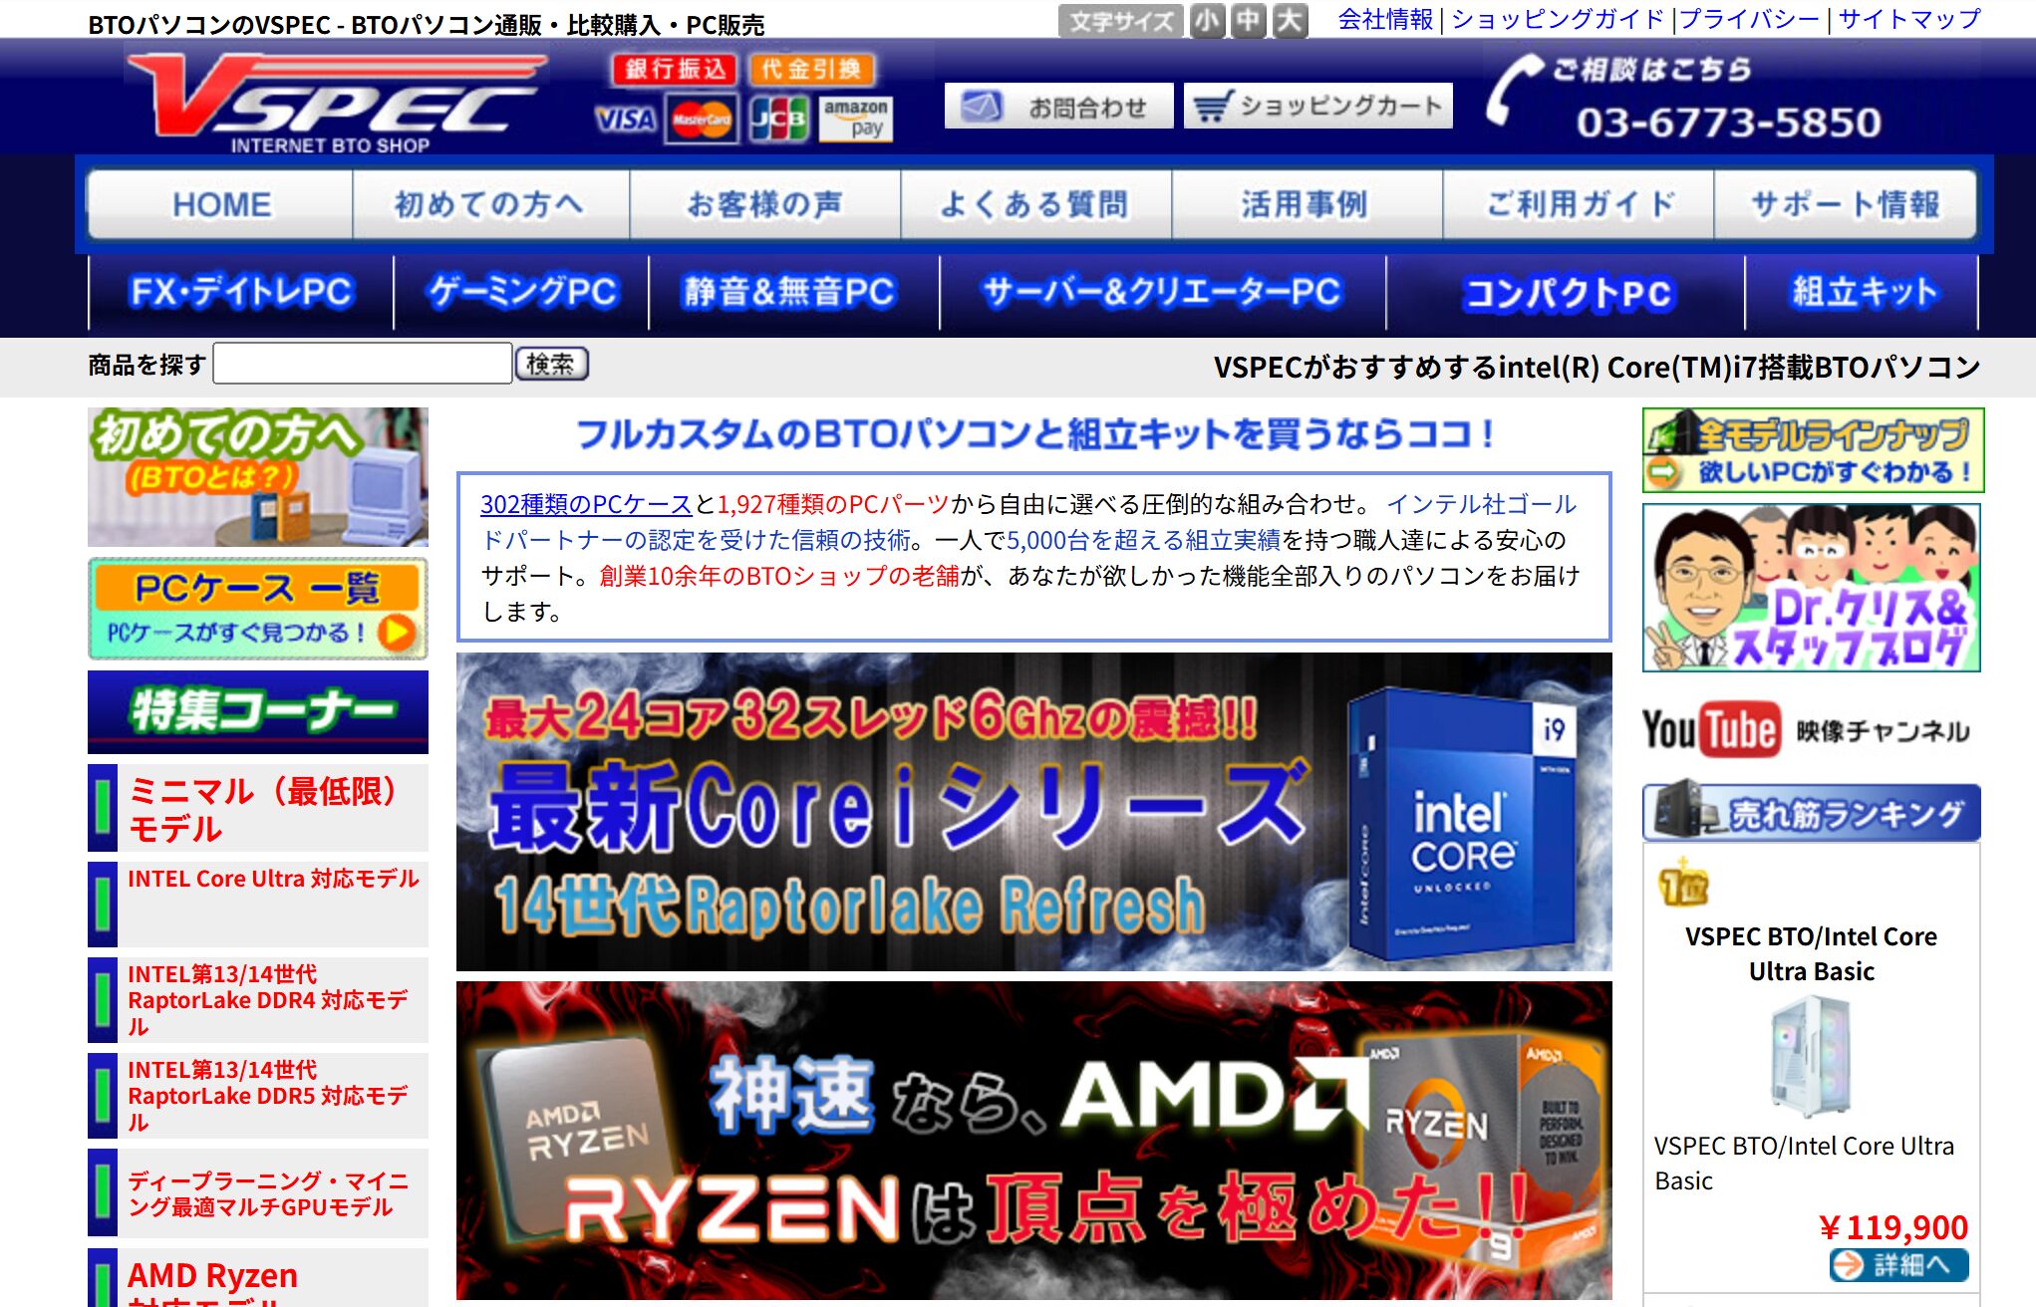Open Dr.クリス&スタッフブログ banner

[1811, 588]
